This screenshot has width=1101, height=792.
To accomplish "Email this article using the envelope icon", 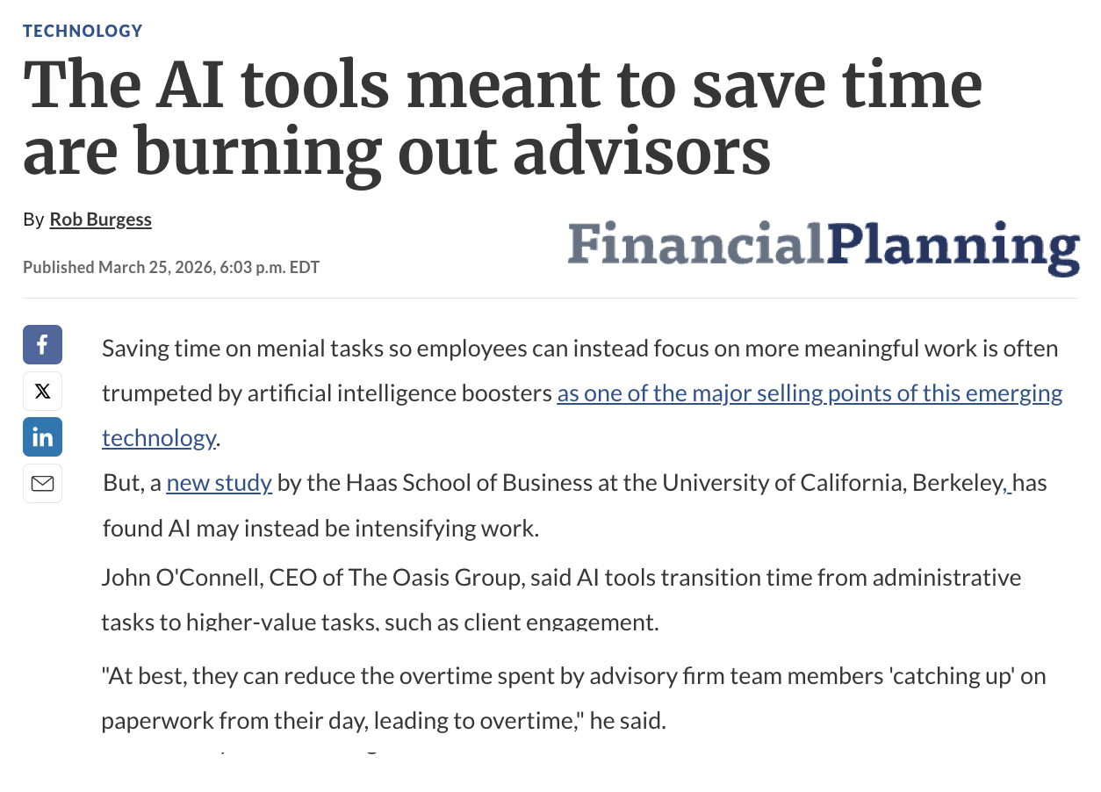I will (42, 484).
